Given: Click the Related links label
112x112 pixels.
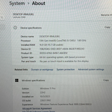Looking at the screenshot, I should click(21, 69).
